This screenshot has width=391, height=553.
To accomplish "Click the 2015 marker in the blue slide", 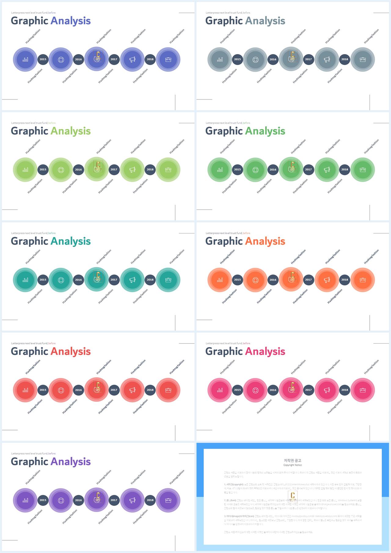I will pos(43,59).
